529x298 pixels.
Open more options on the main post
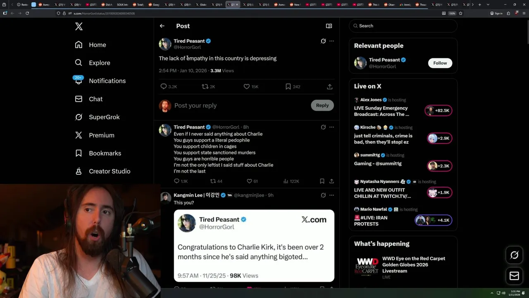[331, 41]
